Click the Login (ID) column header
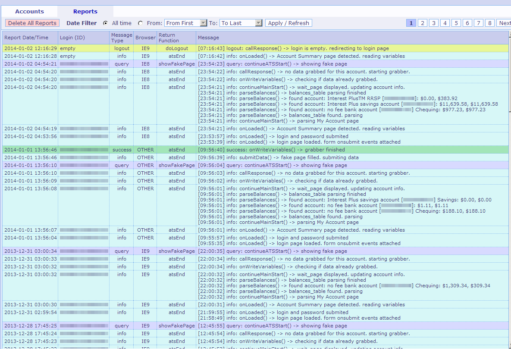 tap(72, 38)
